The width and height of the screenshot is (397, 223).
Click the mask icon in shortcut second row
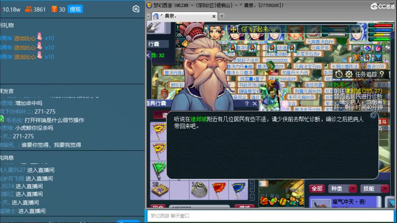[x=367, y=58]
